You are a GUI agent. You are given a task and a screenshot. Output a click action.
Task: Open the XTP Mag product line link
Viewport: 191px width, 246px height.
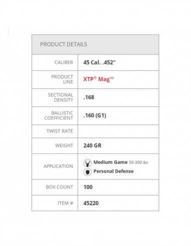(98, 79)
